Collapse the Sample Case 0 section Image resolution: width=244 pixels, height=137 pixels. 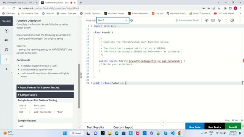tap(45, 95)
